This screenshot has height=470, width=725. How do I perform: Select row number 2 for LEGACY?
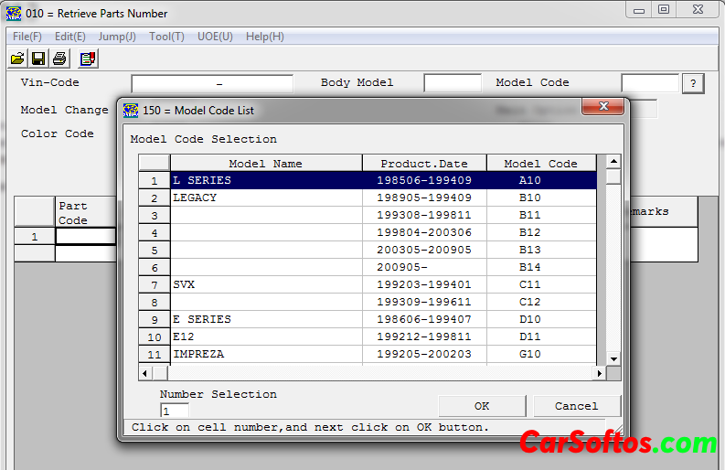[155, 198]
